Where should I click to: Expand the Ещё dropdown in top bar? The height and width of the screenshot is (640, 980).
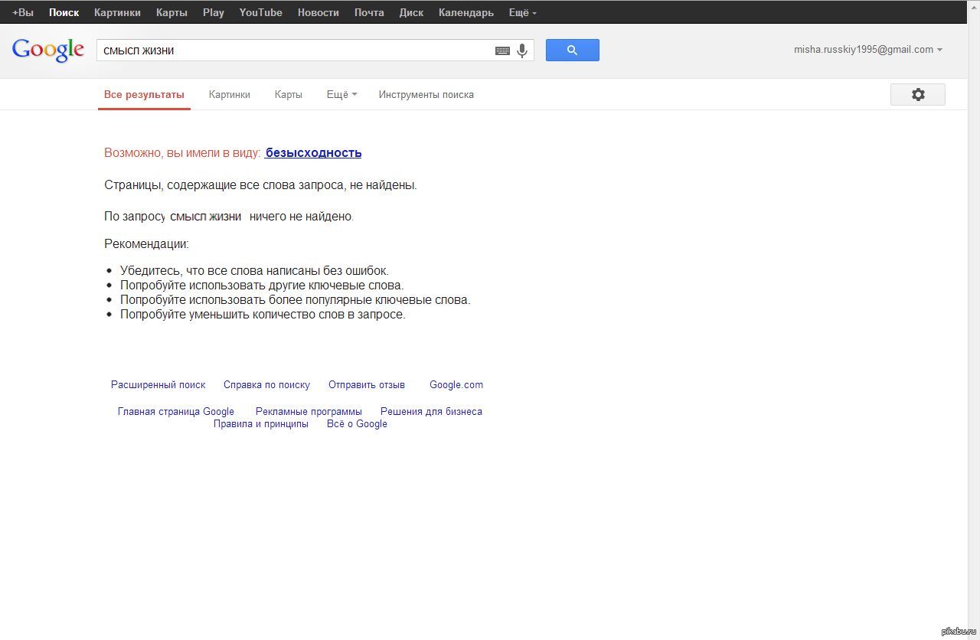coord(522,12)
